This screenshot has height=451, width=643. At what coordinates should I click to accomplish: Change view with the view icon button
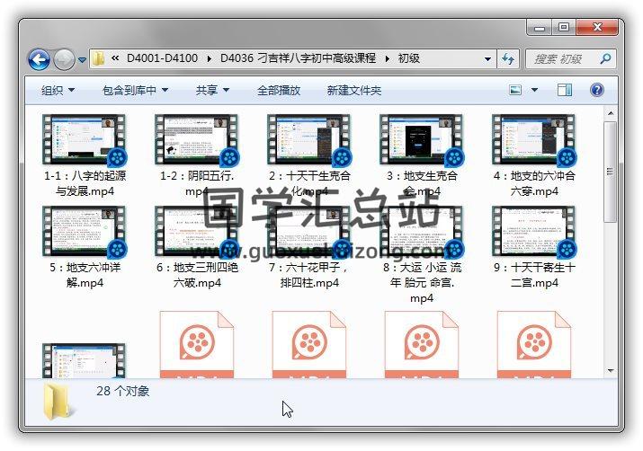tap(515, 90)
